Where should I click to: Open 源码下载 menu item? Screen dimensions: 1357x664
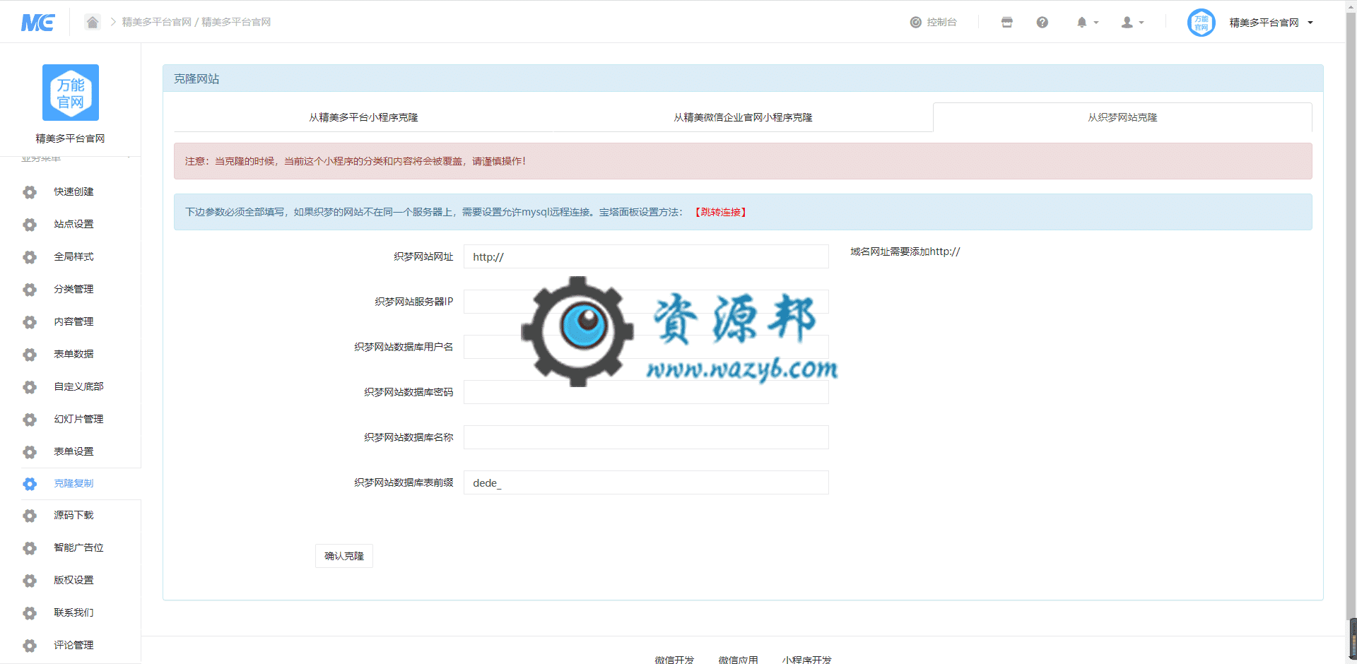tap(74, 515)
